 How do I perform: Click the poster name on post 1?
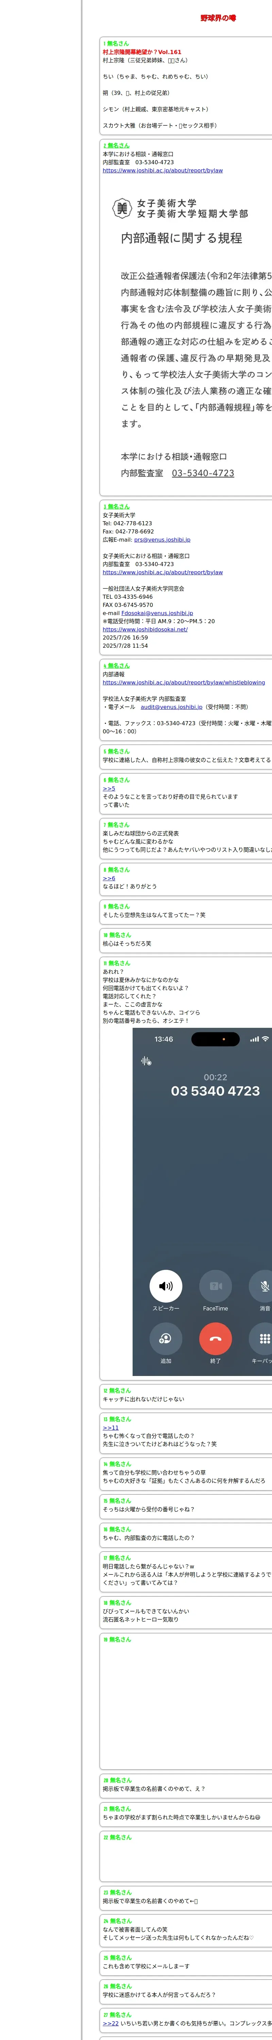(x=118, y=44)
